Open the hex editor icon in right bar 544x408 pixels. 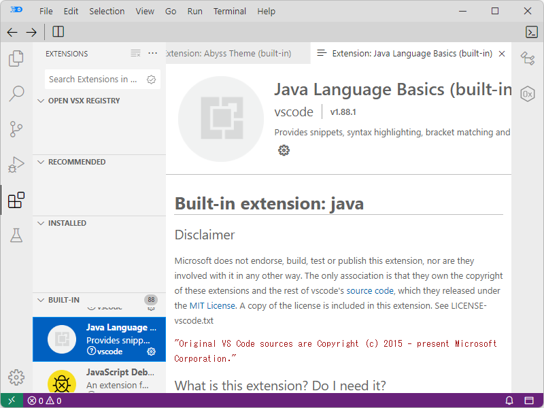[528, 94]
